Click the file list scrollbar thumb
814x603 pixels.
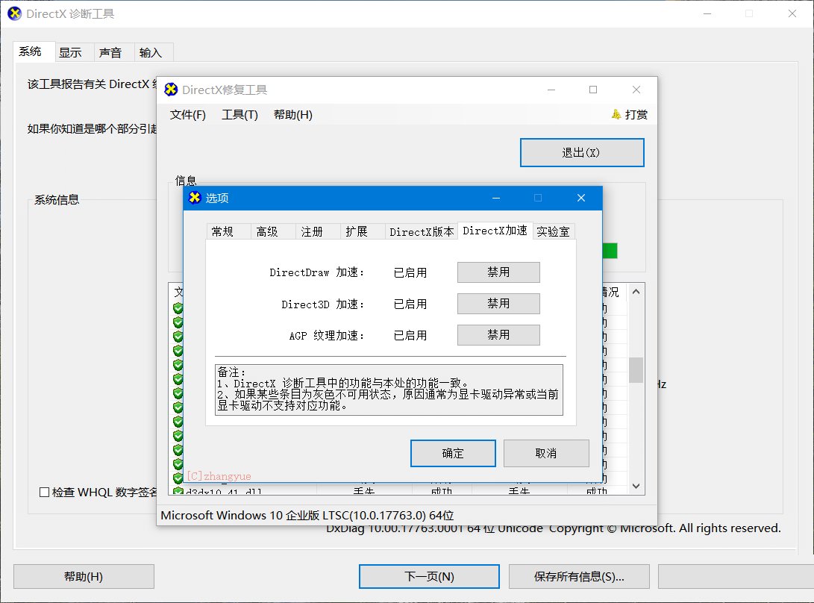coord(636,370)
